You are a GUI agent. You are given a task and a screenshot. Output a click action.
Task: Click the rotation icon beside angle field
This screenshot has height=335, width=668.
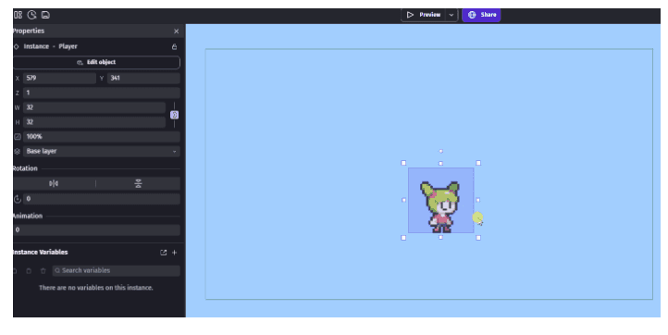coord(17,199)
